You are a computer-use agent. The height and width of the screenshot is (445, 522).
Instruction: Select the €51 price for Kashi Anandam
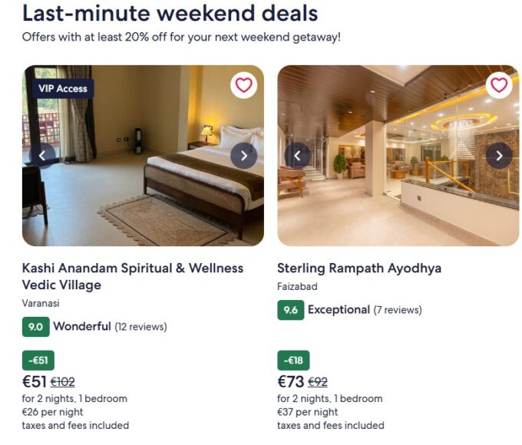point(35,381)
